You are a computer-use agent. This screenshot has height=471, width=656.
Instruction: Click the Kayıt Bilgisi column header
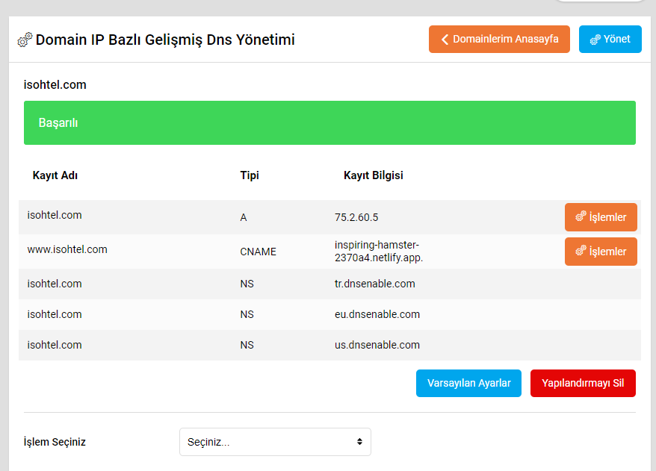(373, 175)
